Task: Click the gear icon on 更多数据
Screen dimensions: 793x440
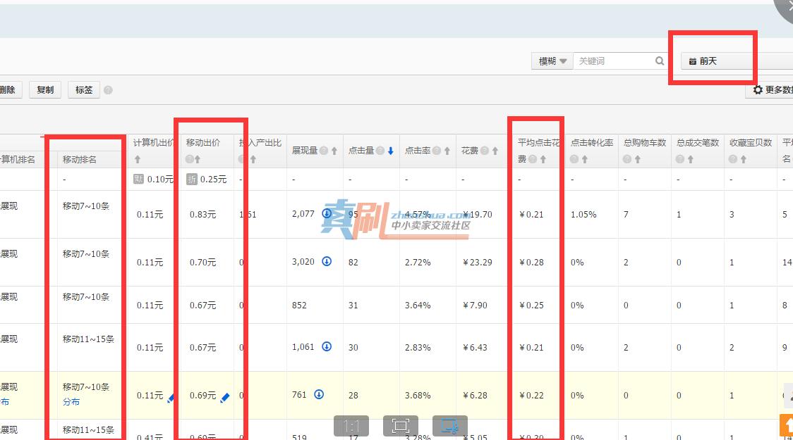Action: [x=758, y=90]
